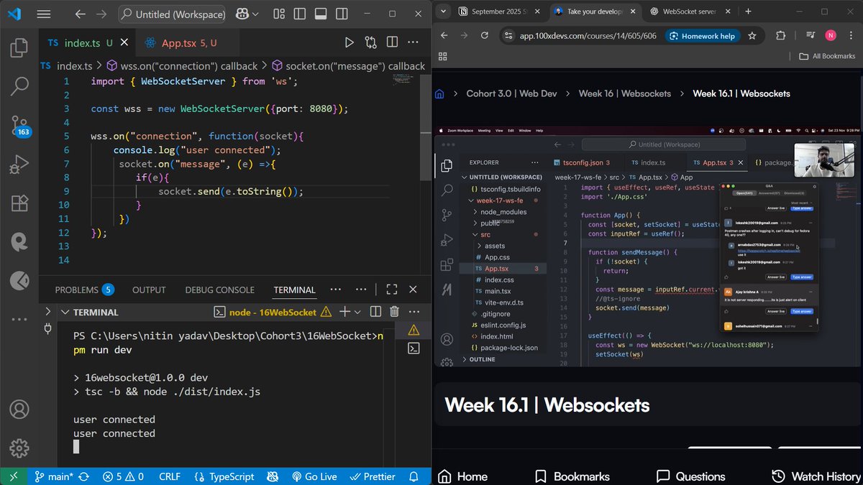Open the VS Code Manage gear icon
The width and height of the screenshot is (863, 485).
tap(19, 448)
